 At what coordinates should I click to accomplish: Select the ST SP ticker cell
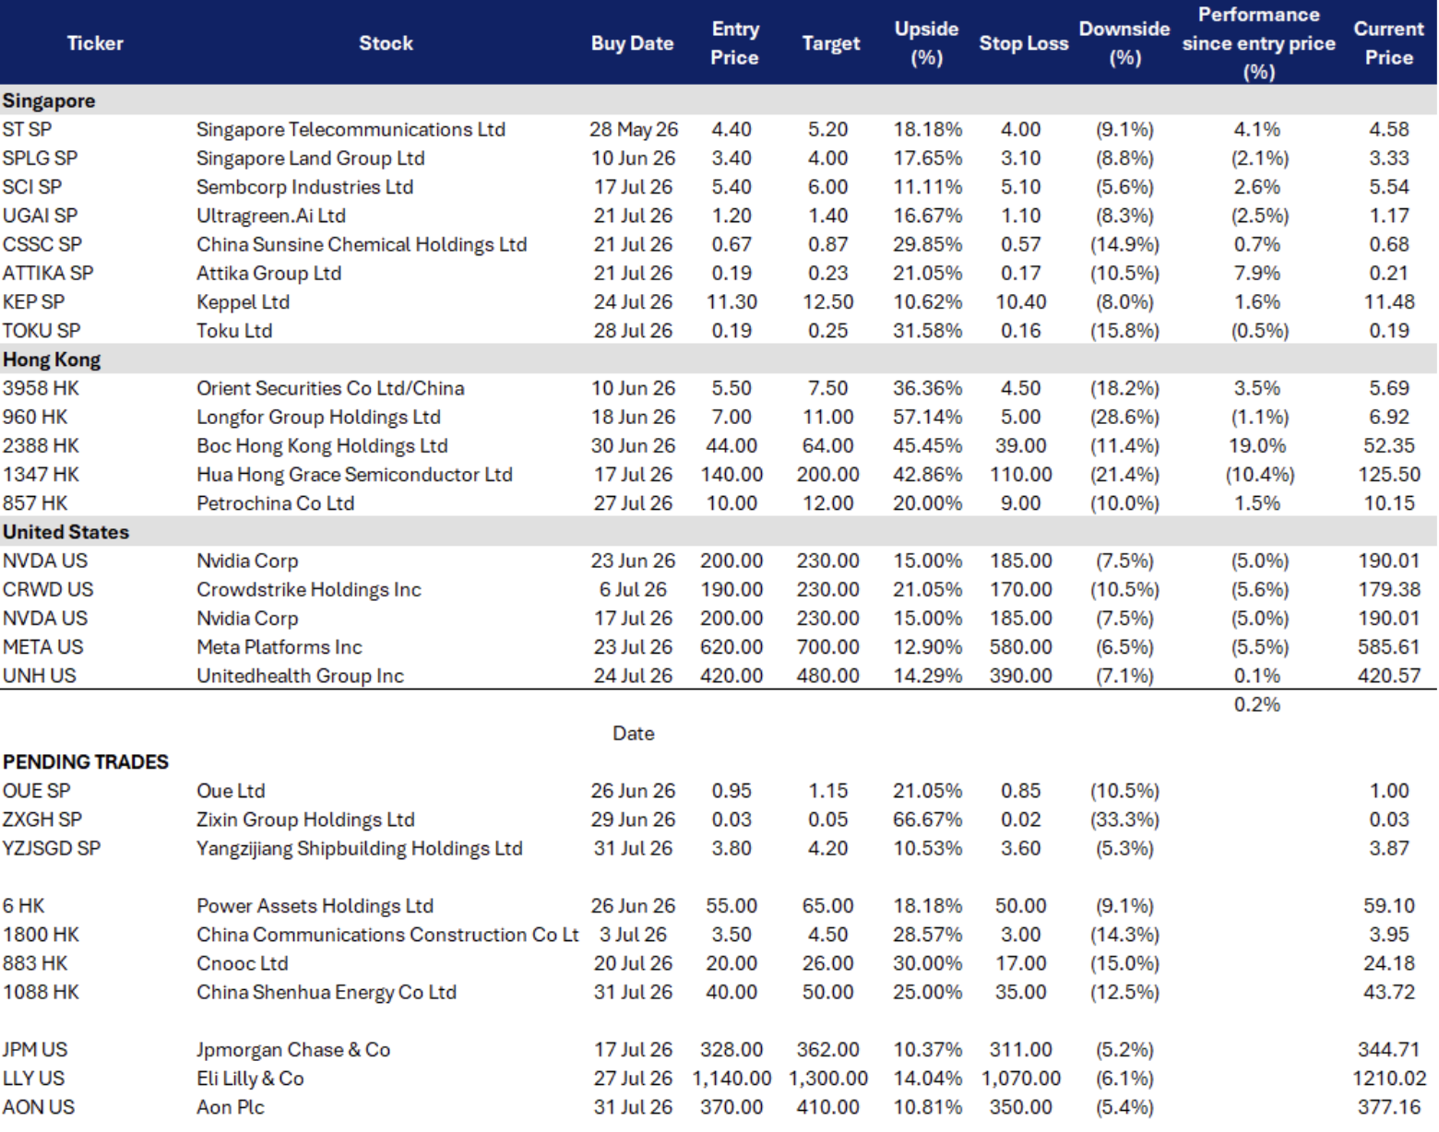[x=27, y=129]
